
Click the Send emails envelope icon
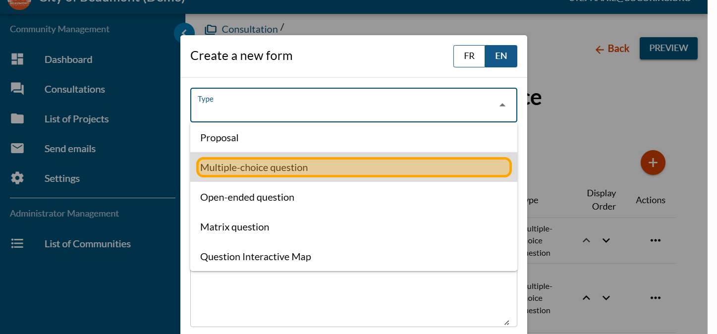point(17,149)
